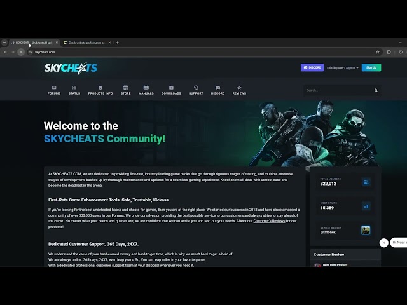Switch to Check website performance tab
The image size is (407, 305).
pos(86,43)
